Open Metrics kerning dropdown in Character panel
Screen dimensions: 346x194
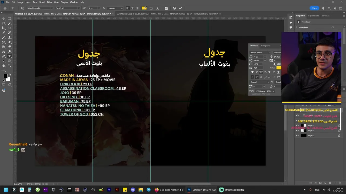pos(265,60)
